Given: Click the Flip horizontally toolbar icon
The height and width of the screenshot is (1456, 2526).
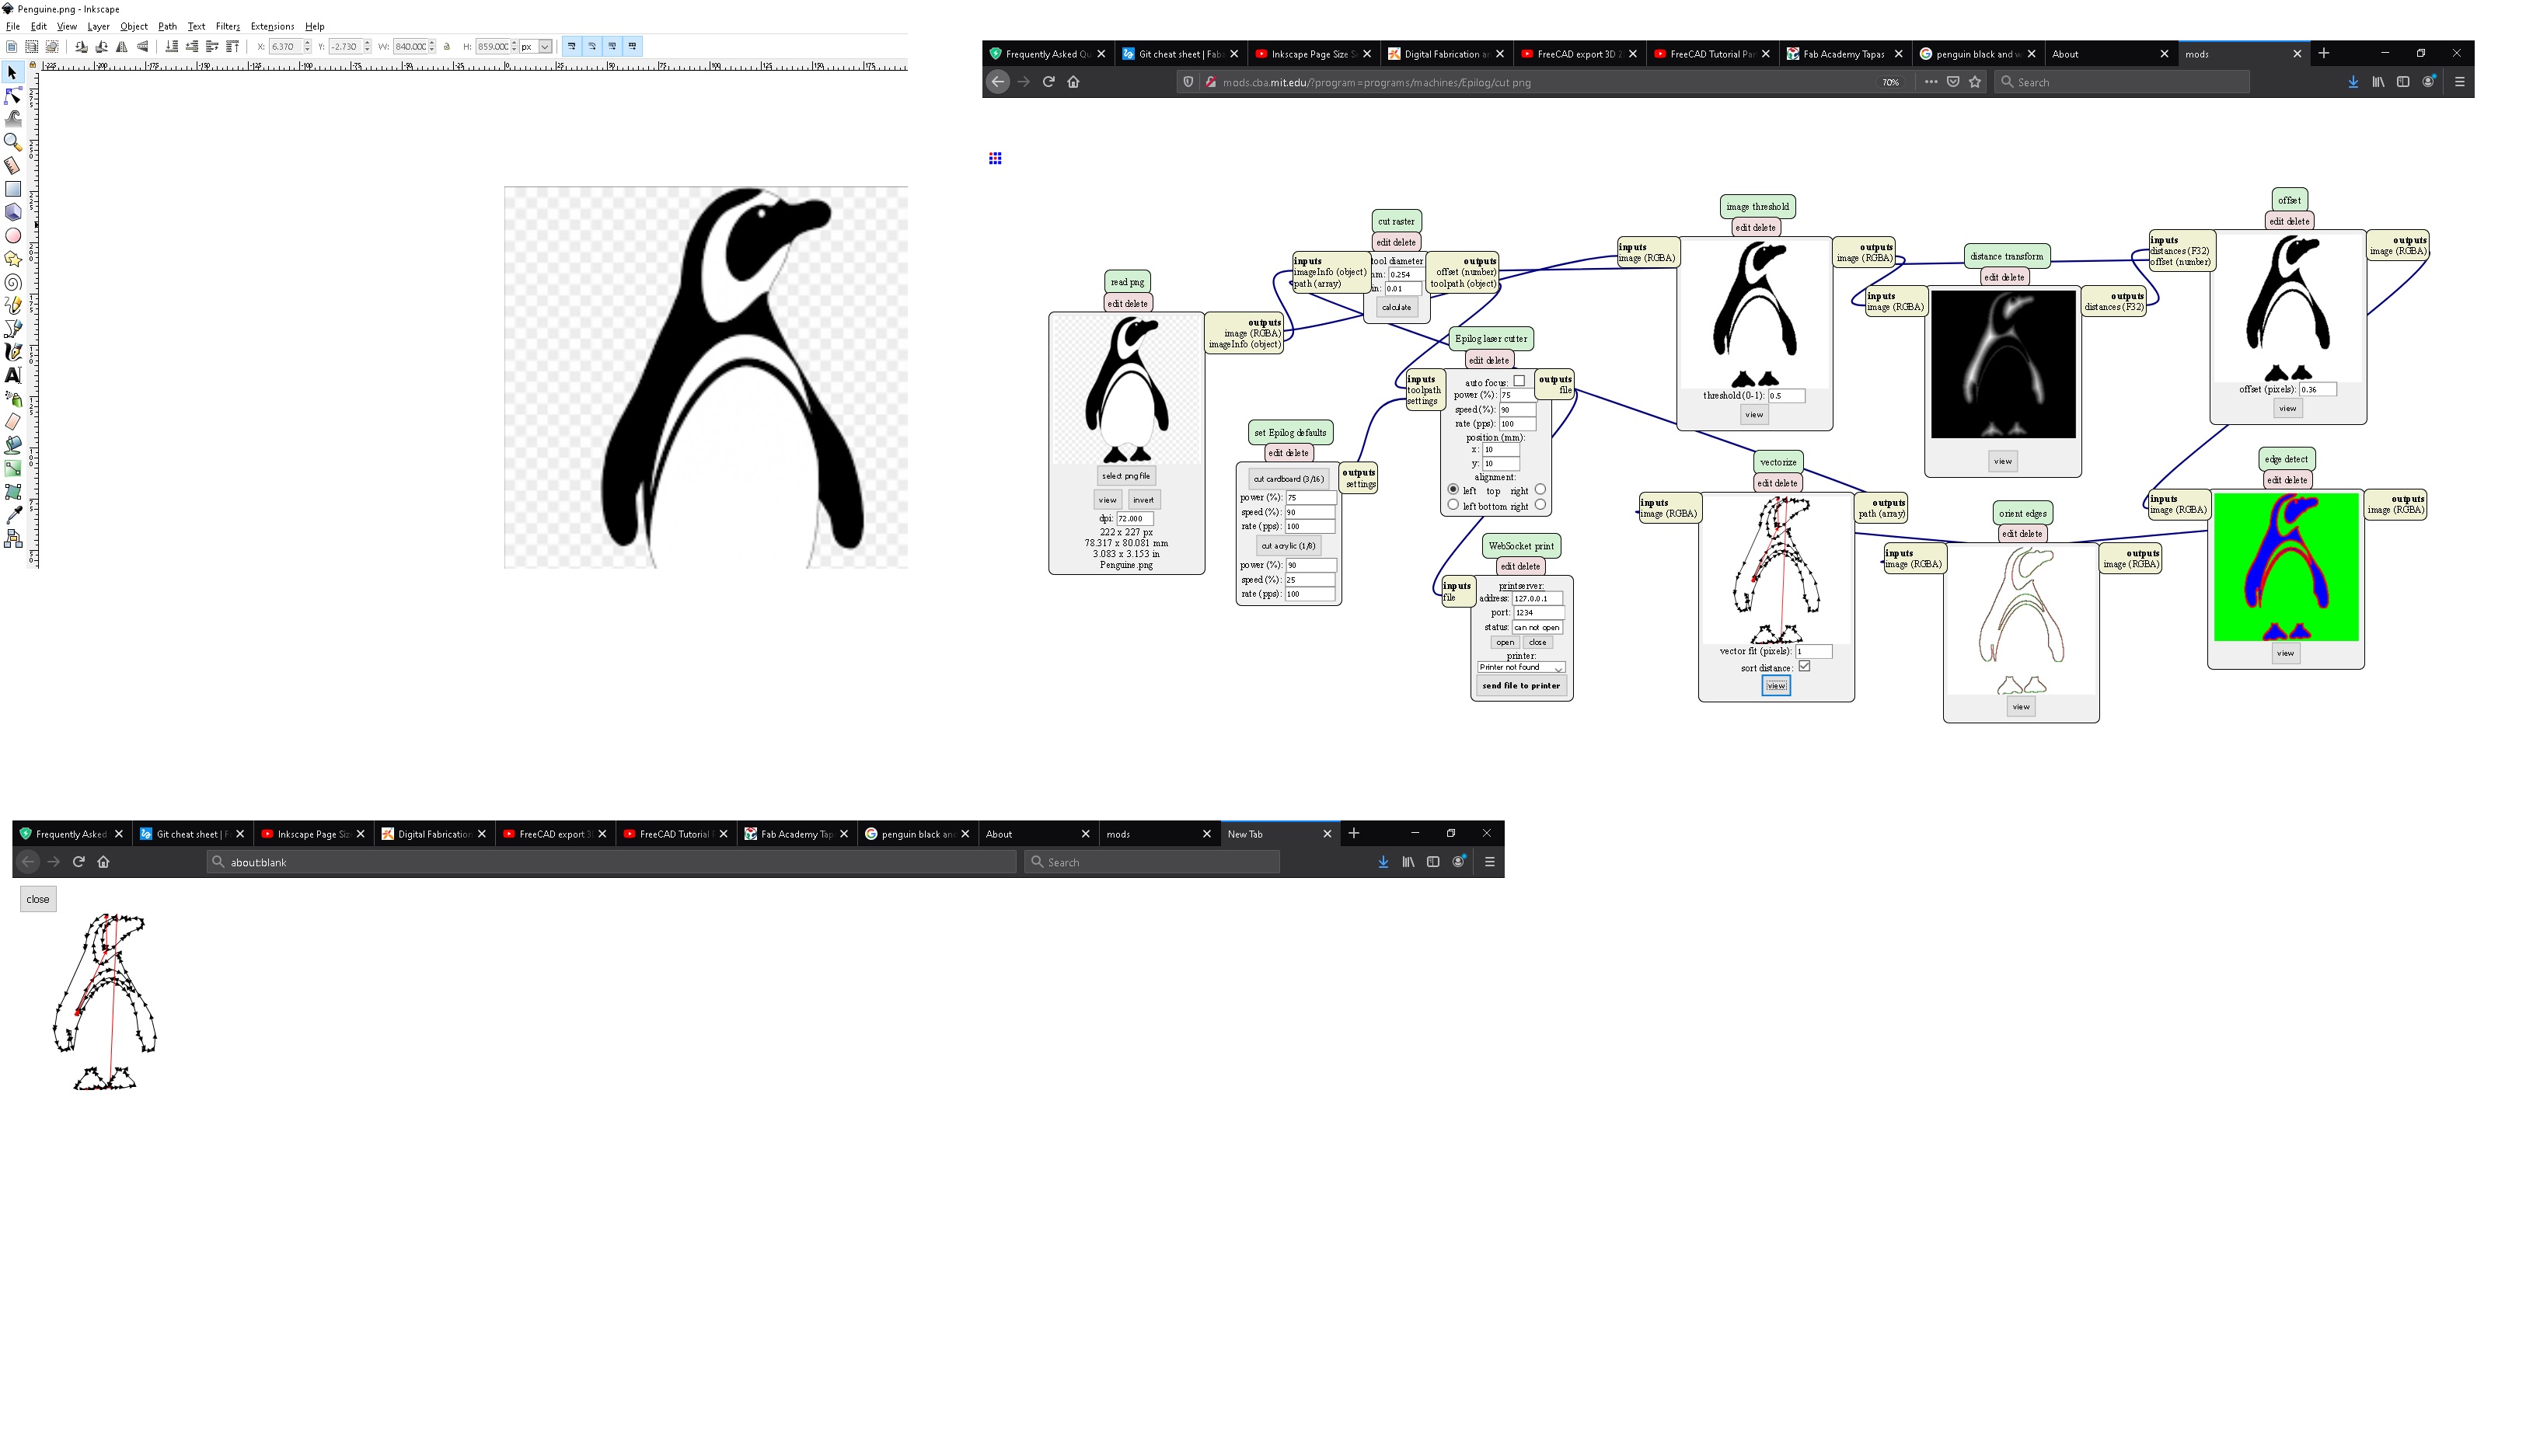Looking at the screenshot, I should 122,47.
